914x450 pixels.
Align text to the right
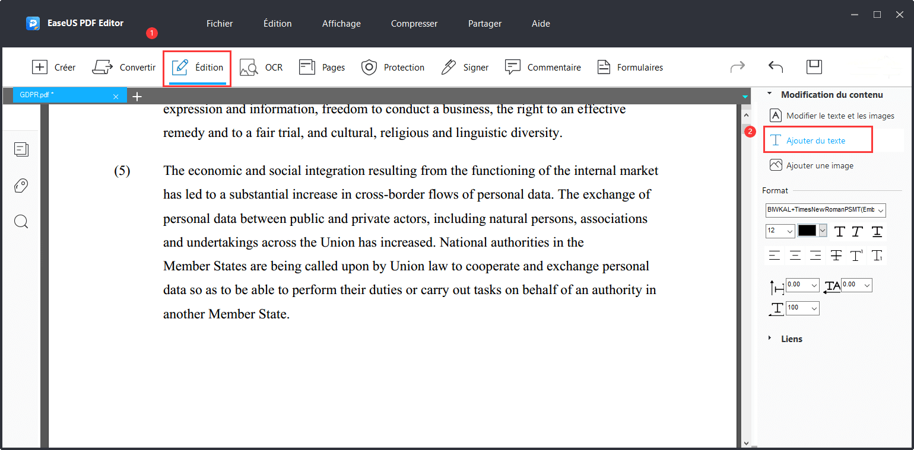(x=815, y=256)
